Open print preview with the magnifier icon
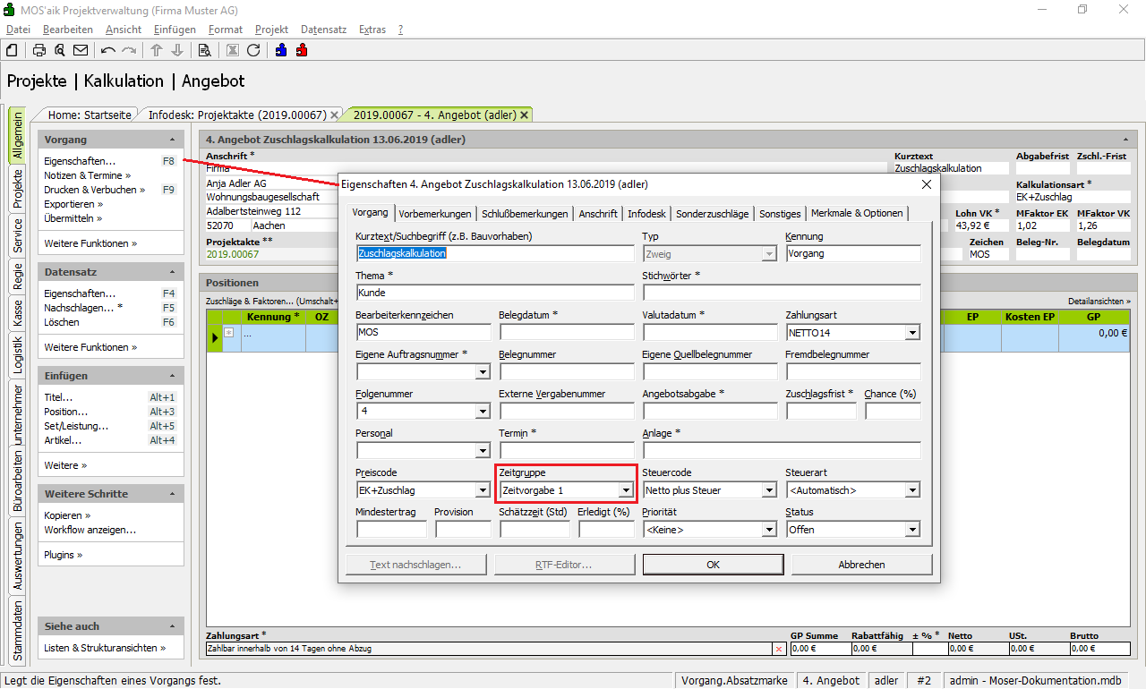This screenshot has height=689, width=1146. (x=60, y=50)
